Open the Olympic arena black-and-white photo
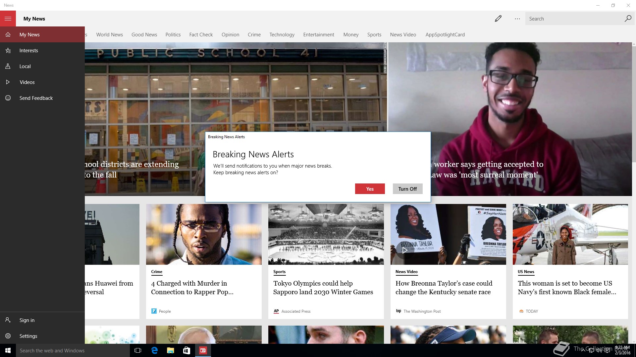The height and width of the screenshot is (357, 636). (326, 234)
